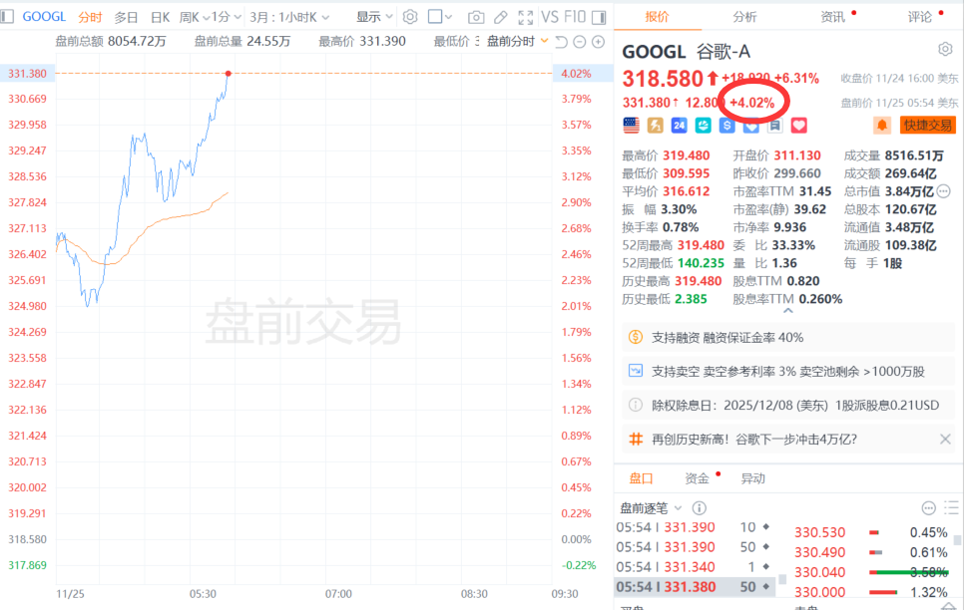Click the teal pie chart icon
Screen dimensions: 964x610
[x=704, y=126]
